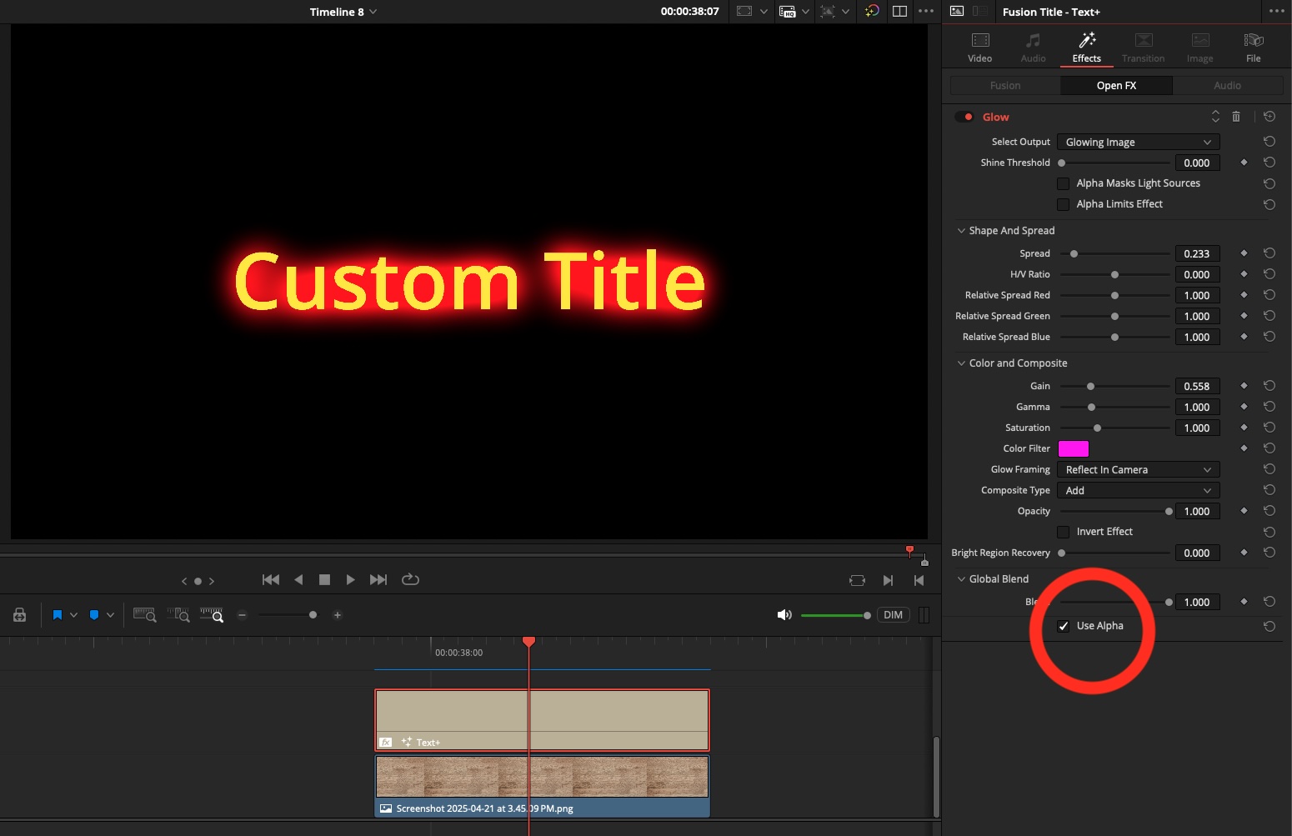1292x836 pixels.
Task: Toggle bypass color grades and effects
Action: pyautogui.click(x=872, y=12)
